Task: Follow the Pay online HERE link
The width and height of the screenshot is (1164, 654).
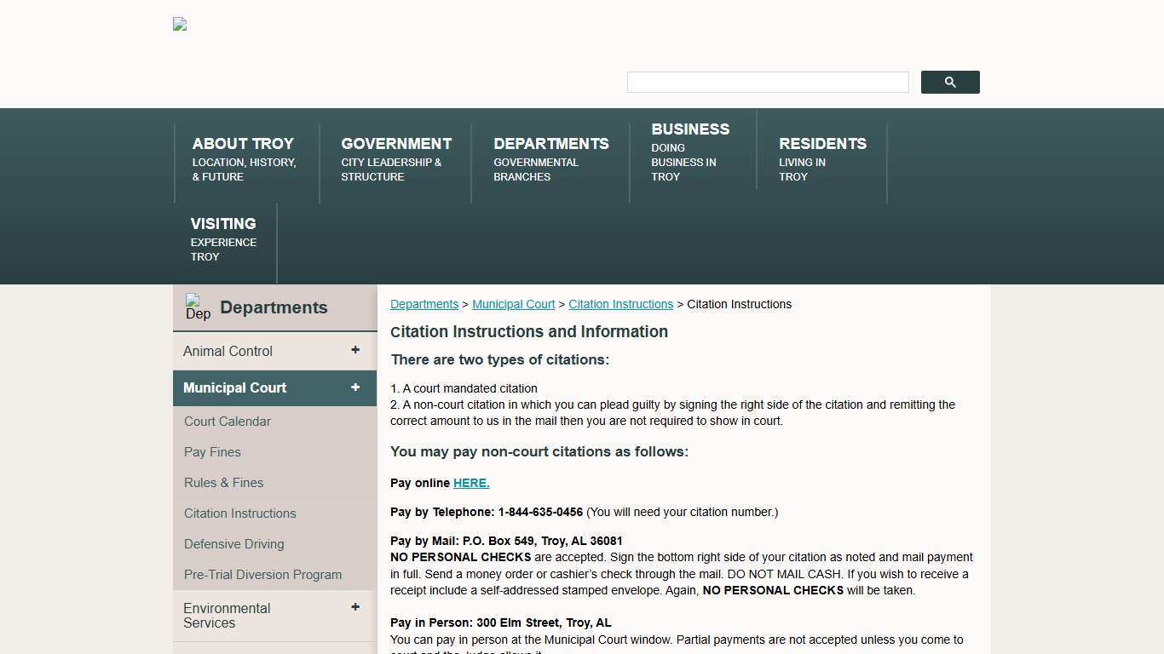Action: point(471,483)
